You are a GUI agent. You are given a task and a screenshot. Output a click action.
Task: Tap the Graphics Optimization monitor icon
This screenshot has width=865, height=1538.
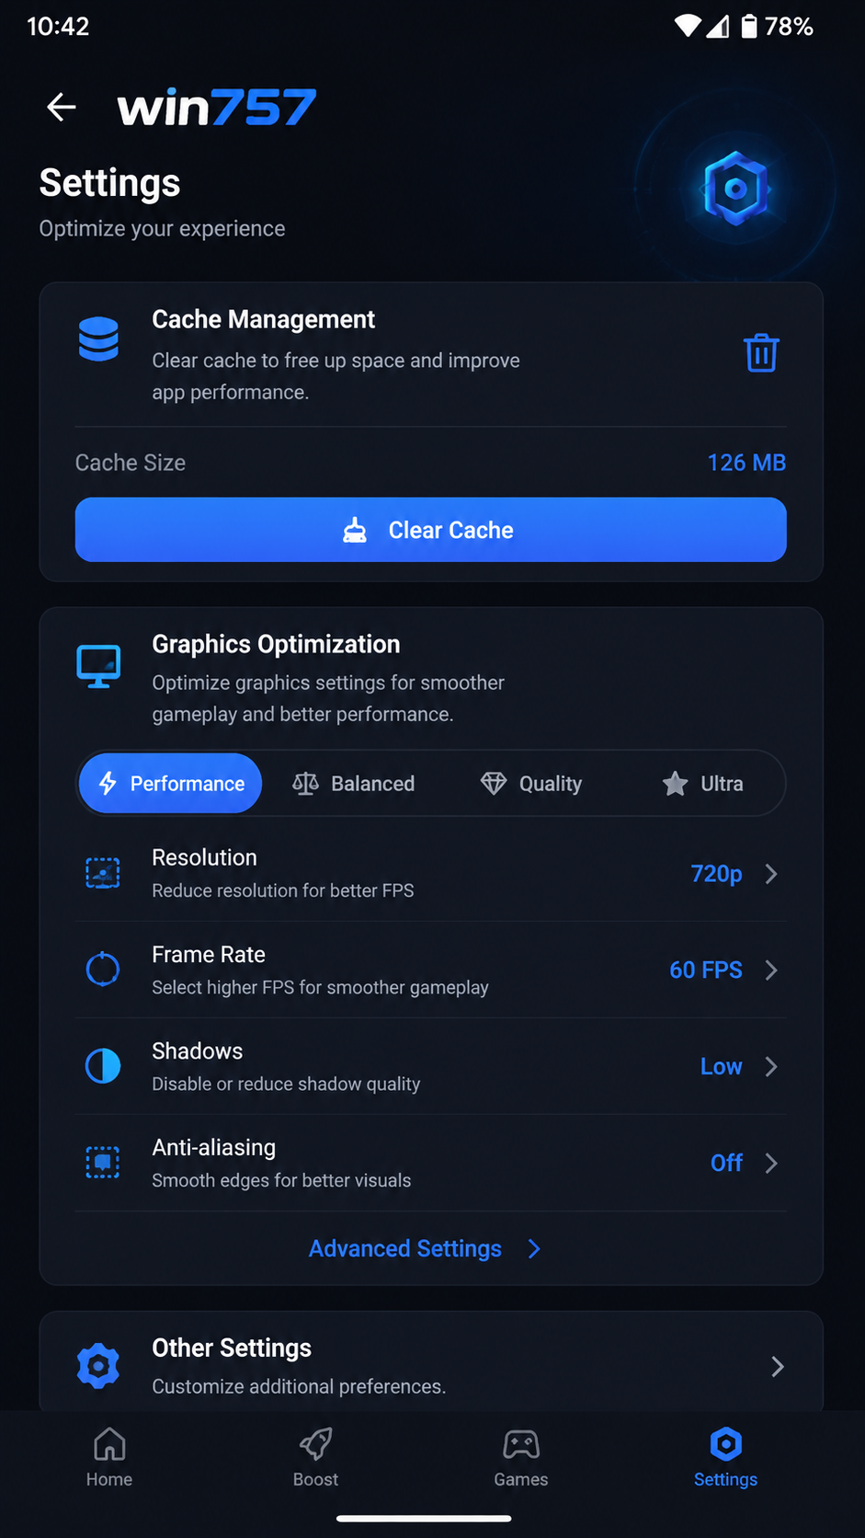[x=98, y=666]
